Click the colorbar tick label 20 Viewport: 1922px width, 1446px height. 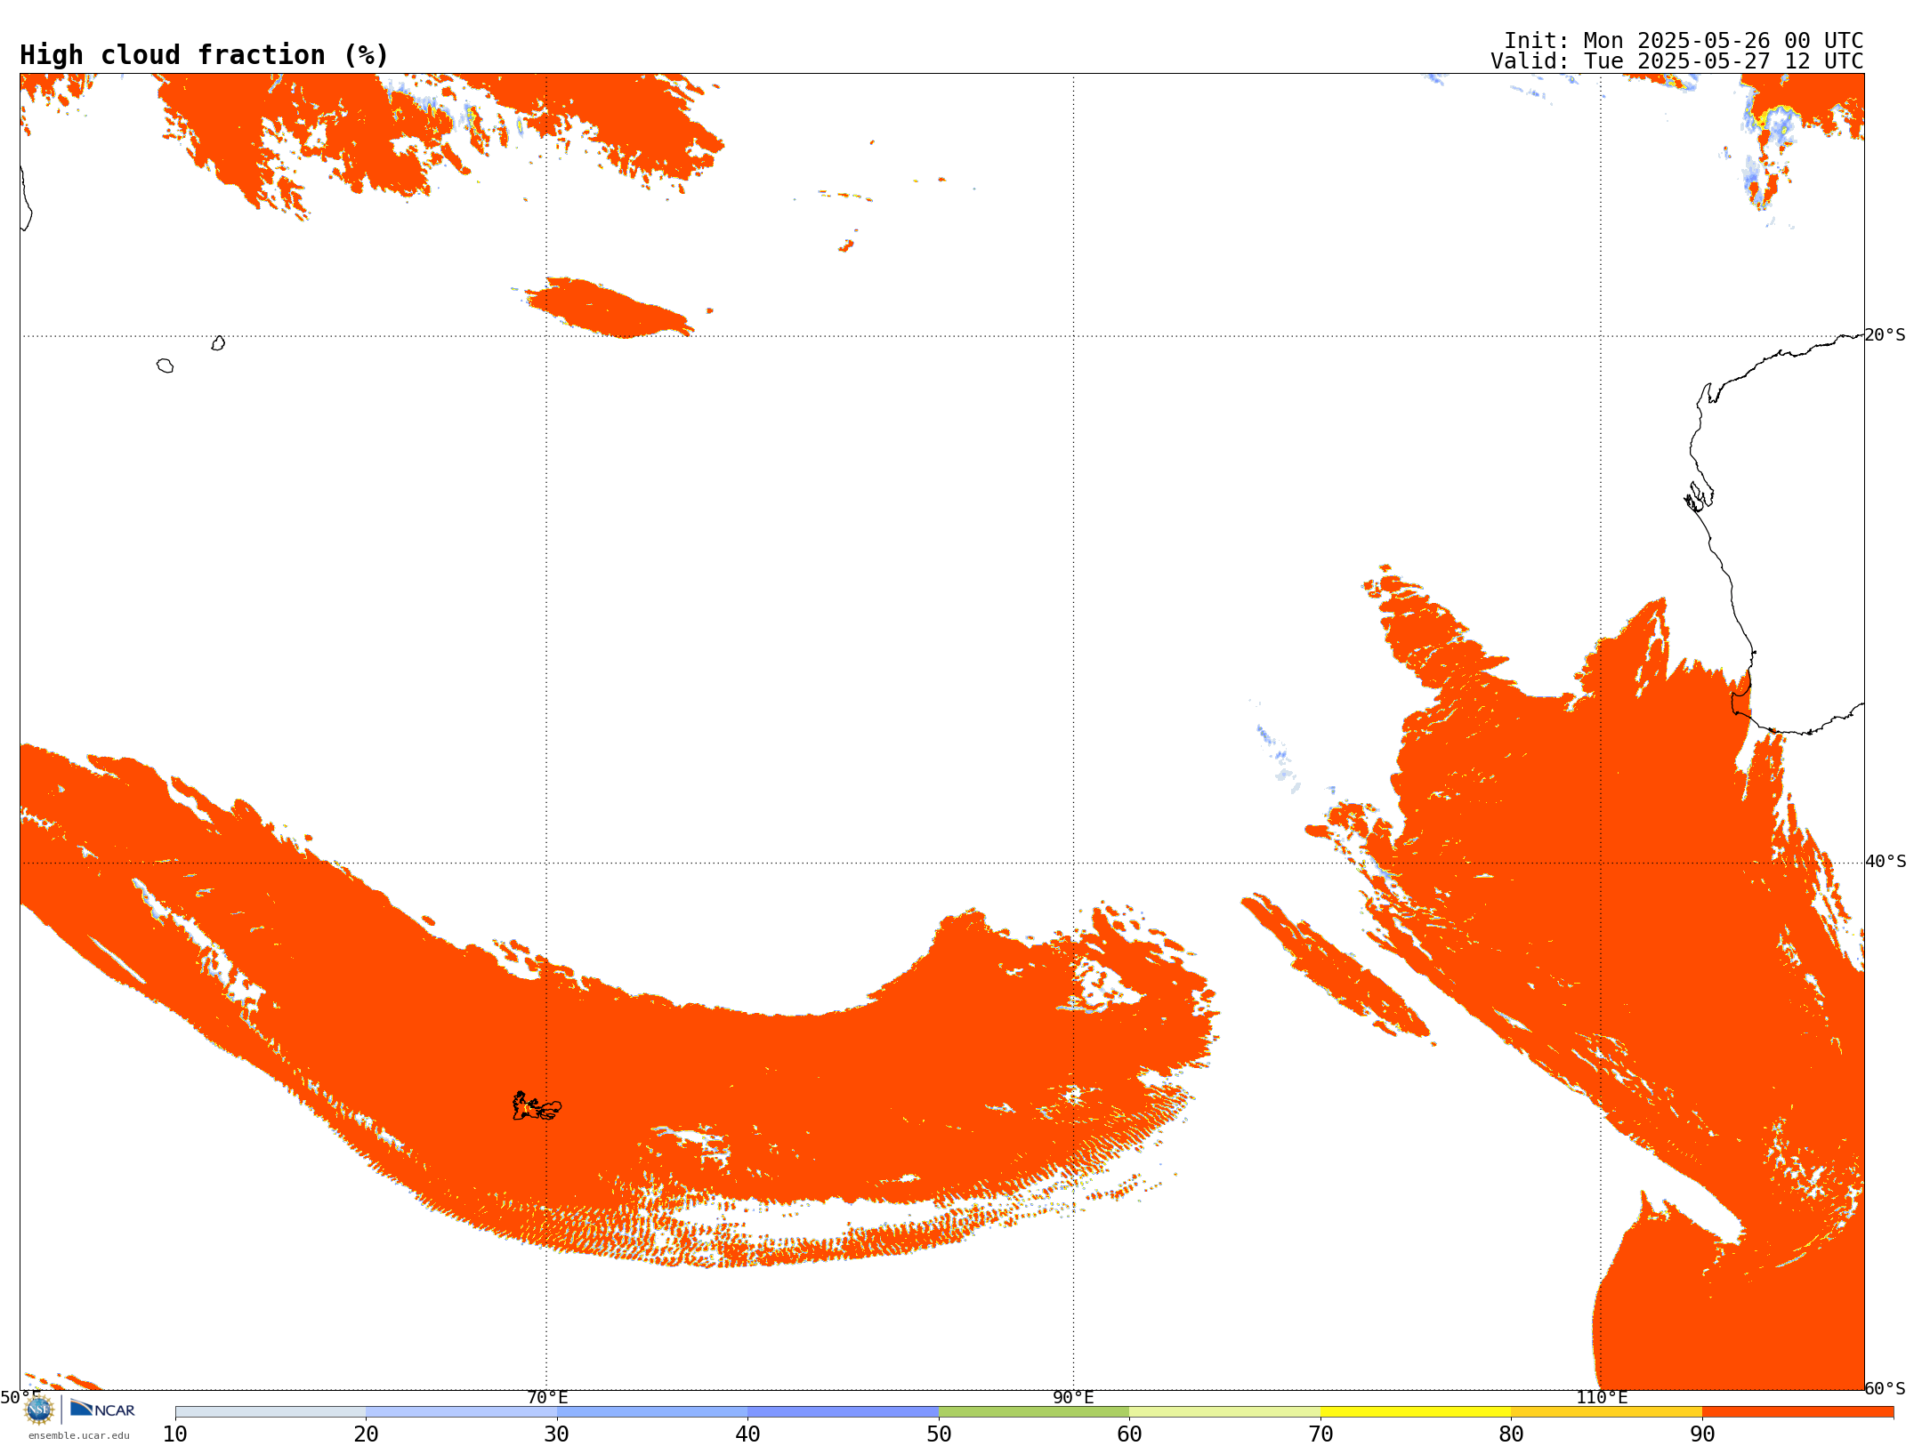[366, 1434]
